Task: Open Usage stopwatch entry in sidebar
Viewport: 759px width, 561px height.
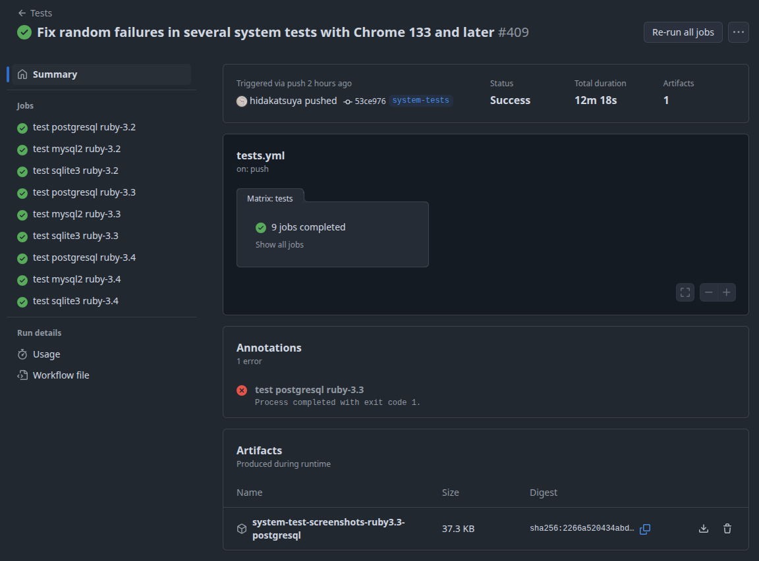Action: 46,354
